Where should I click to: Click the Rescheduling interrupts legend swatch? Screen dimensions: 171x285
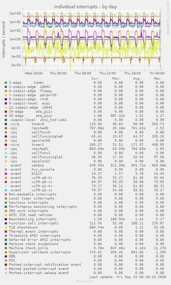(x=6, y=219)
